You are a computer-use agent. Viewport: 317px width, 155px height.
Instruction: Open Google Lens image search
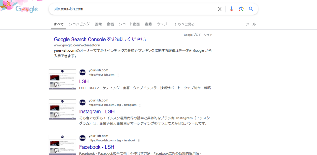tap(241, 9)
